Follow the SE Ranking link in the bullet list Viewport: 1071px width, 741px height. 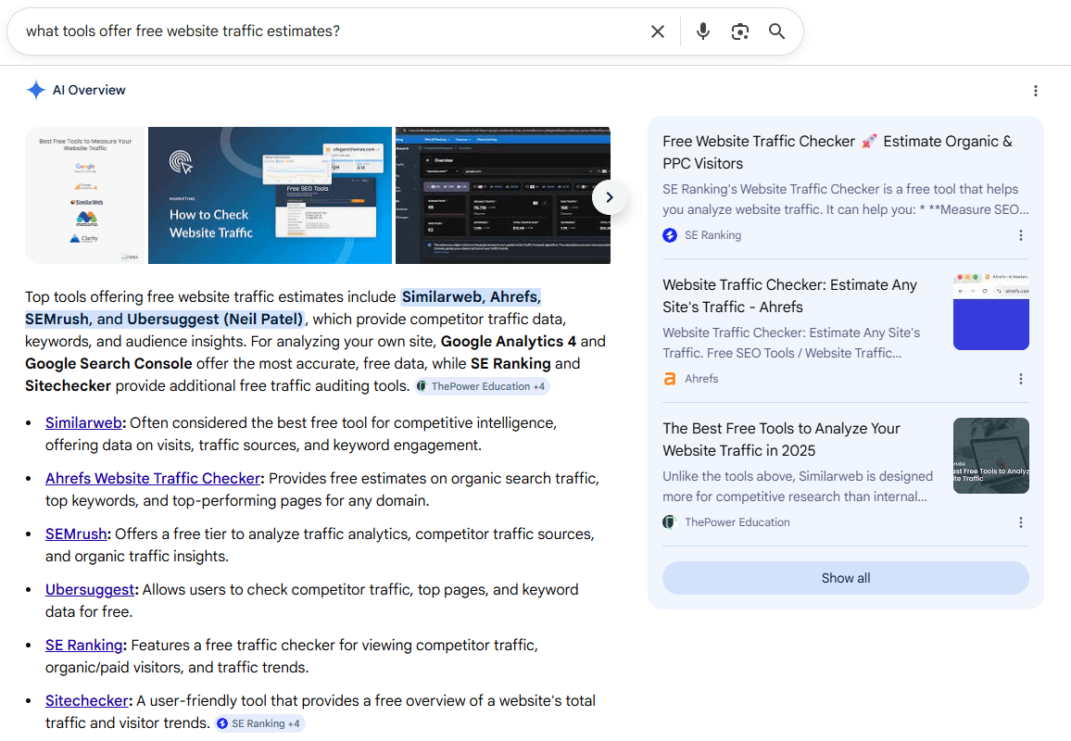click(x=84, y=645)
